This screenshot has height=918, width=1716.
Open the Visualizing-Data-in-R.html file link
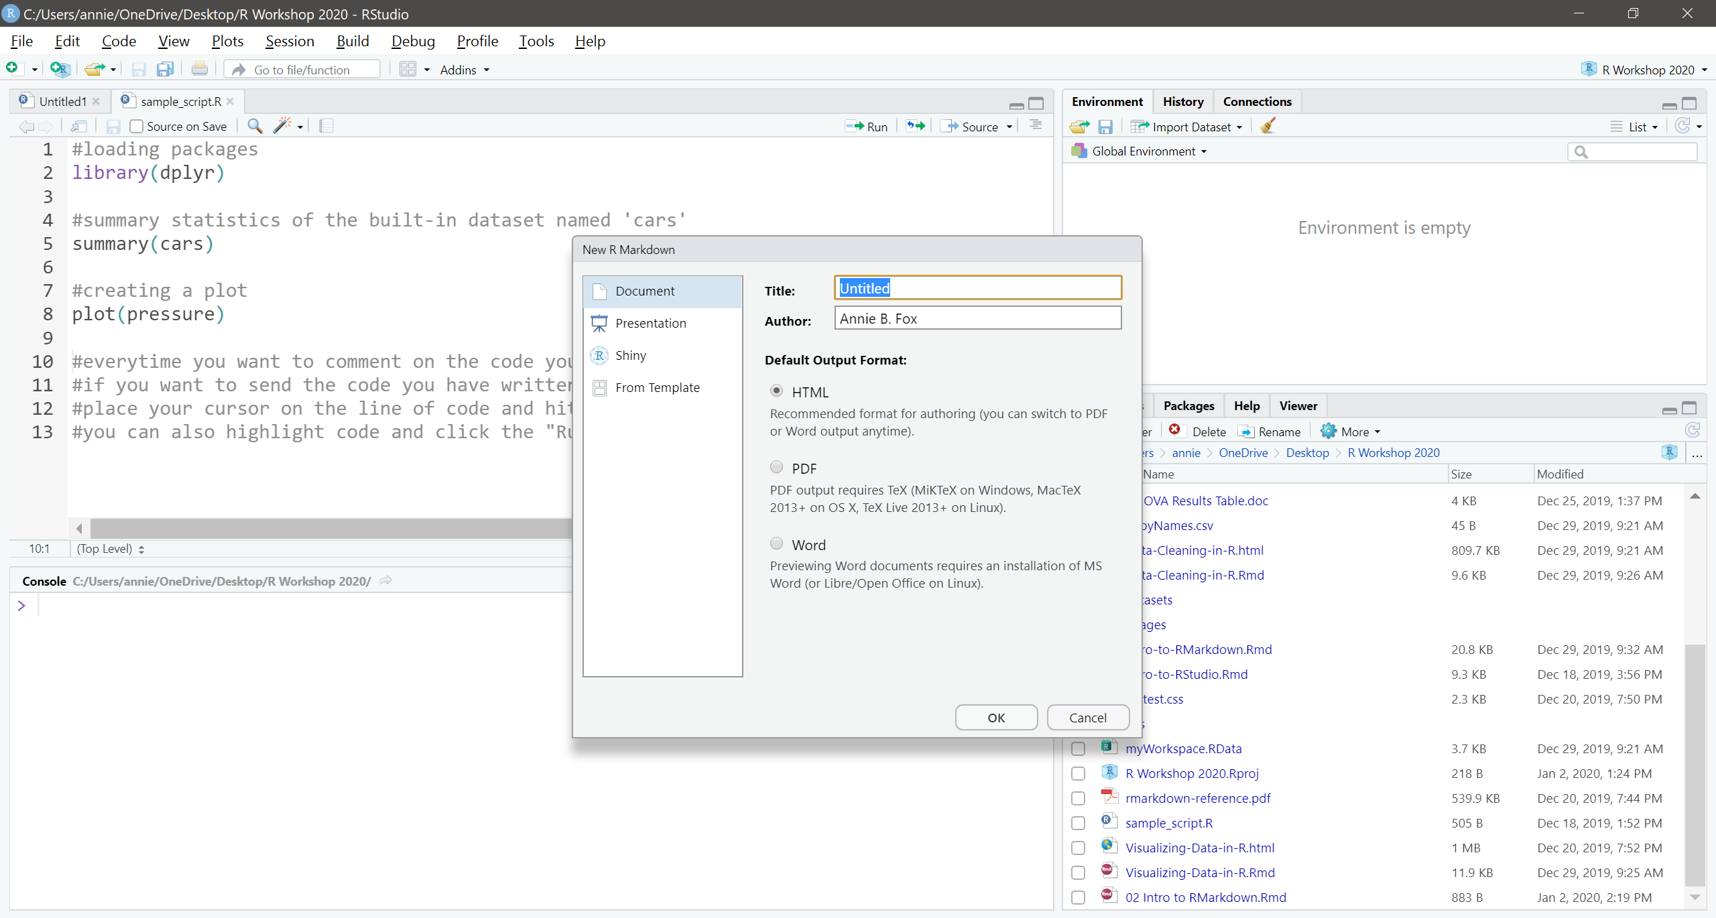(1199, 848)
